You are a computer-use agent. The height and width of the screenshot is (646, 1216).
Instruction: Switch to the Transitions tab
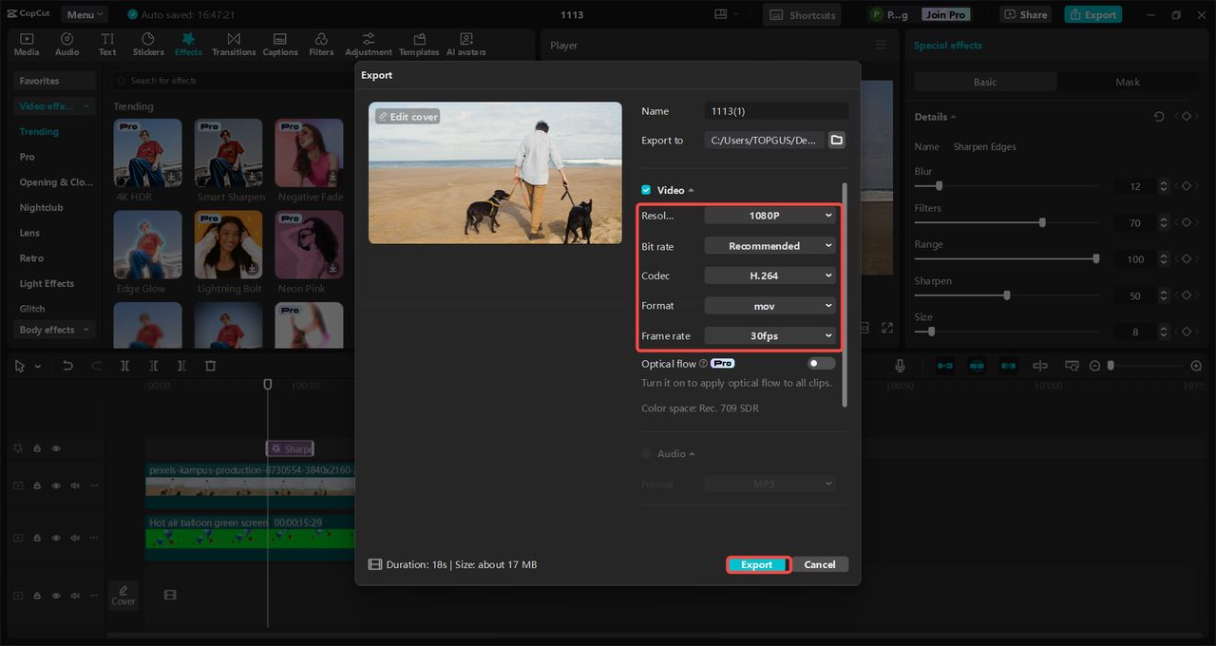point(234,44)
